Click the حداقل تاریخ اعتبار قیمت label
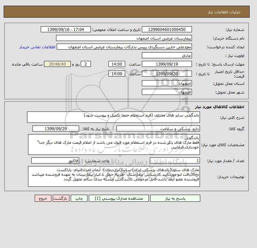This screenshot has height=248, width=257. (230, 74)
